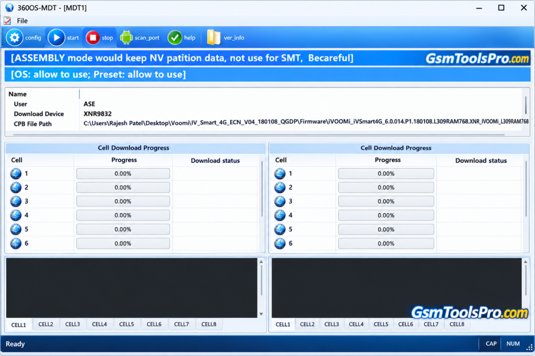Select cell 5 globe icon in left panel
Image resolution: width=535 pixels, height=356 pixels.
tap(16, 229)
